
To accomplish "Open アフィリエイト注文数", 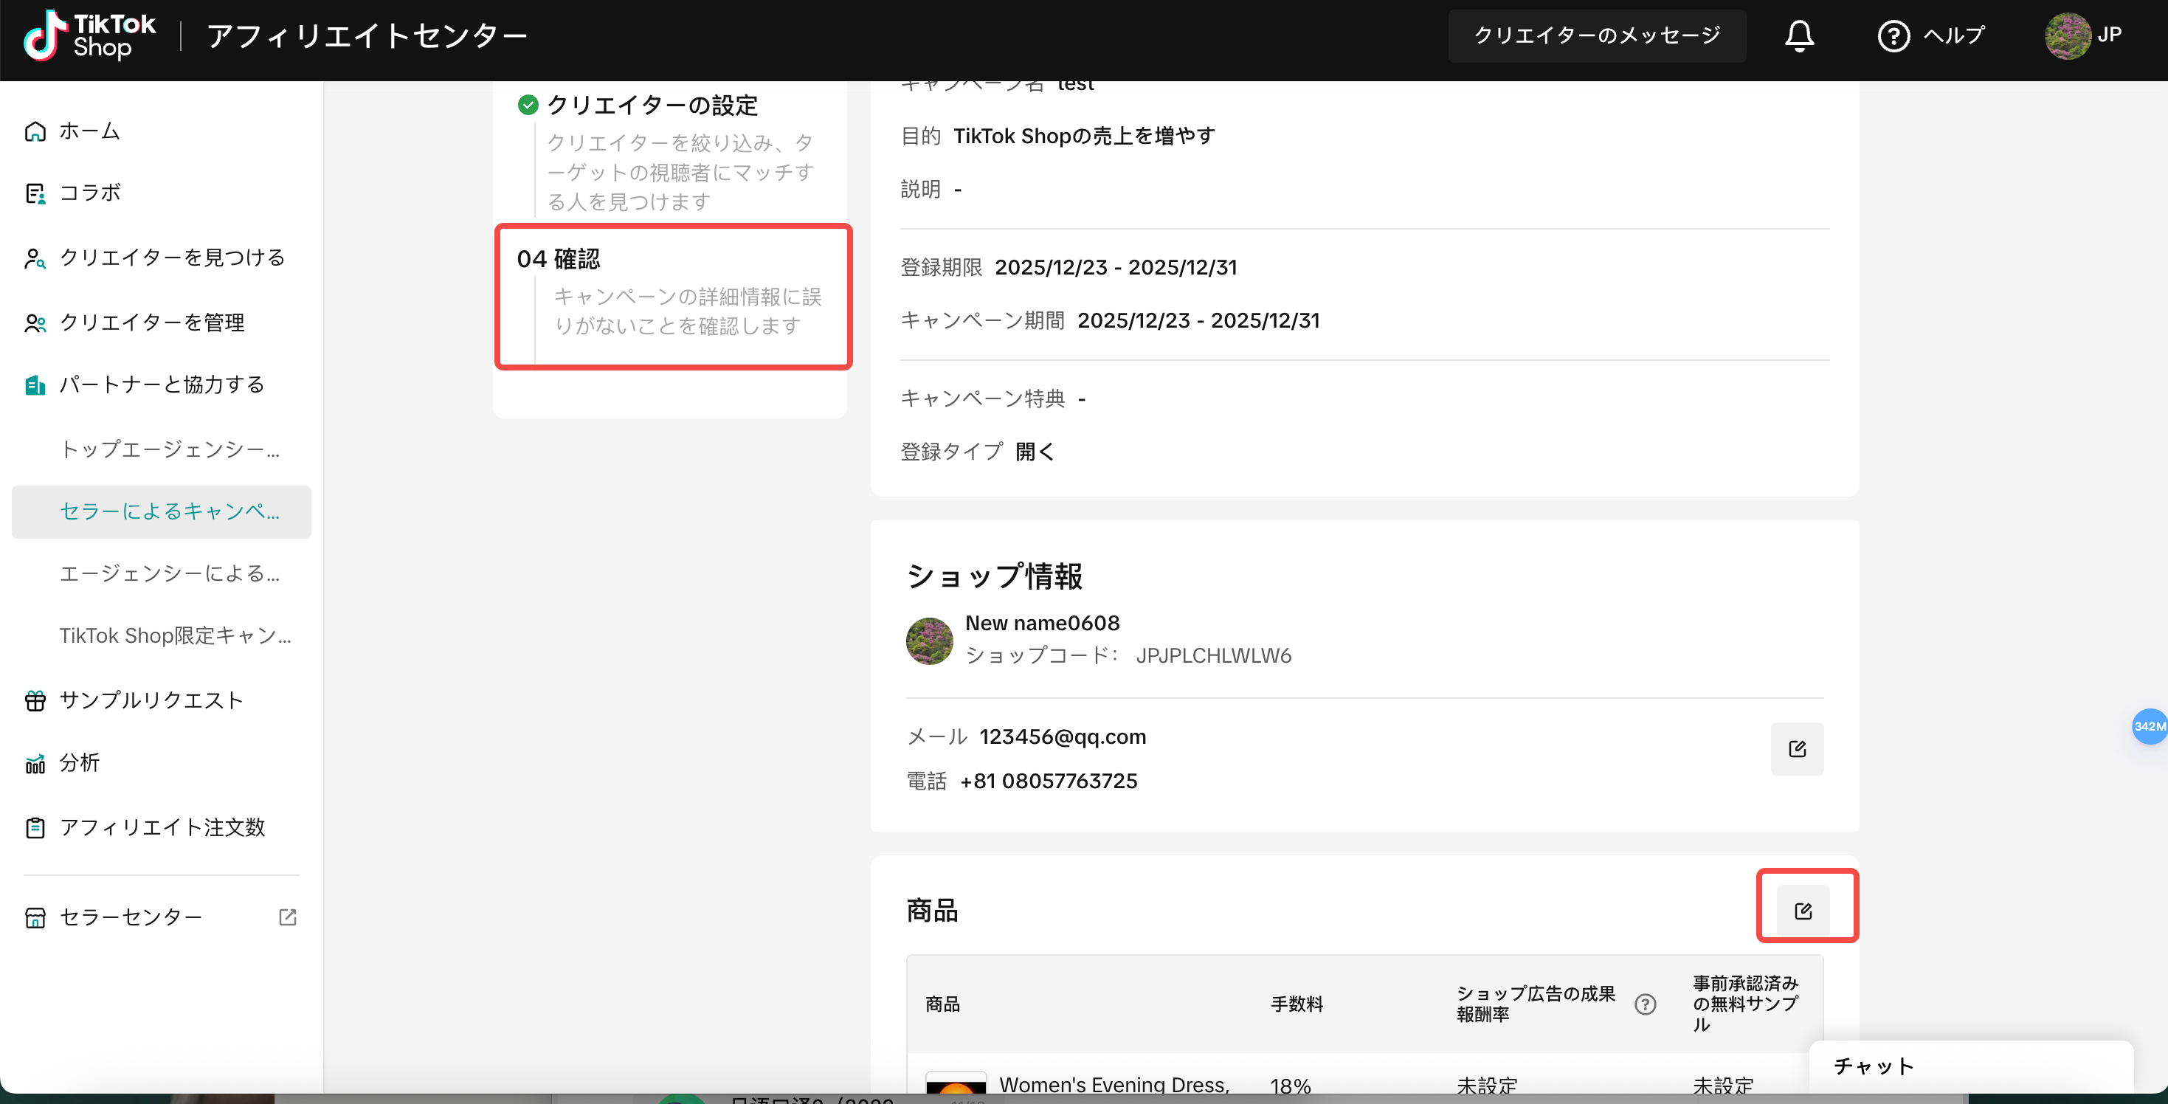I will (x=162, y=827).
